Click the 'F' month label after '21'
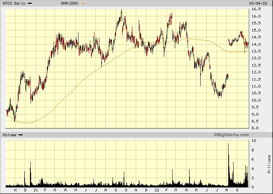Image resolution: width=273 pixels, height=194 pixels. click(x=45, y=190)
